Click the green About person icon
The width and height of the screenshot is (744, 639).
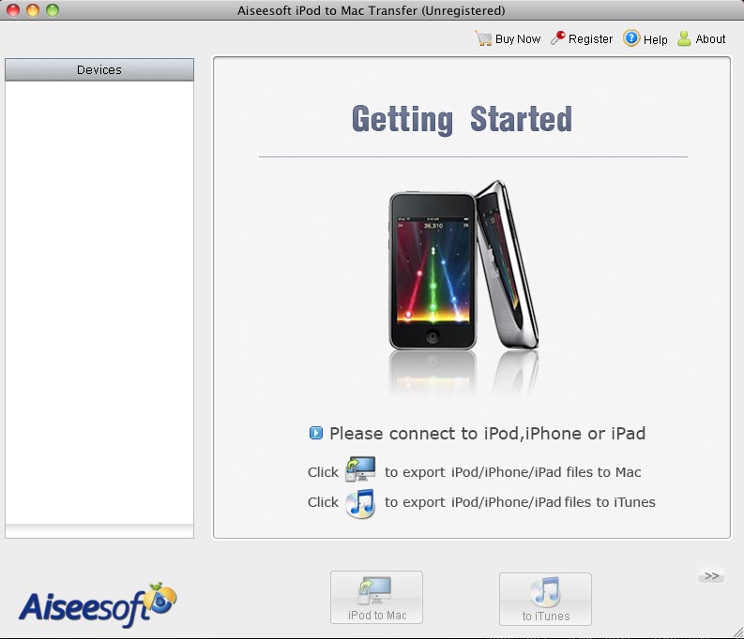684,38
